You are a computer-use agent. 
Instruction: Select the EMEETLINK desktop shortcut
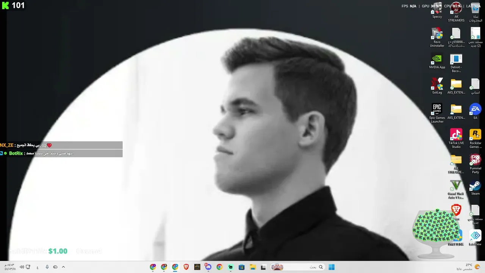coord(456,238)
